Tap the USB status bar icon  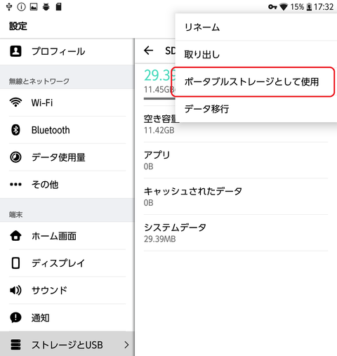[x=9, y=7]
